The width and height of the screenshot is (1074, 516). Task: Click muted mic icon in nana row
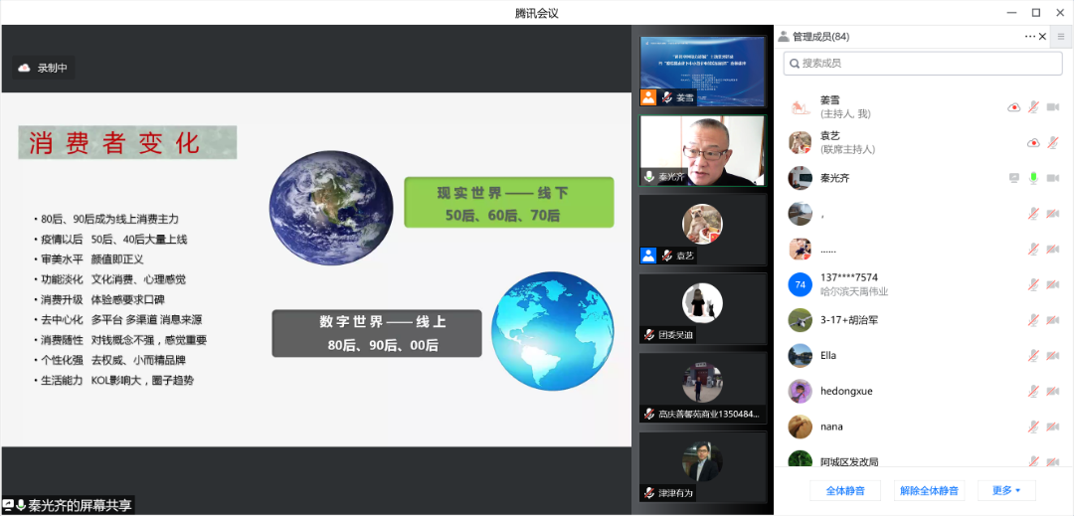[x=1033, y=427]
